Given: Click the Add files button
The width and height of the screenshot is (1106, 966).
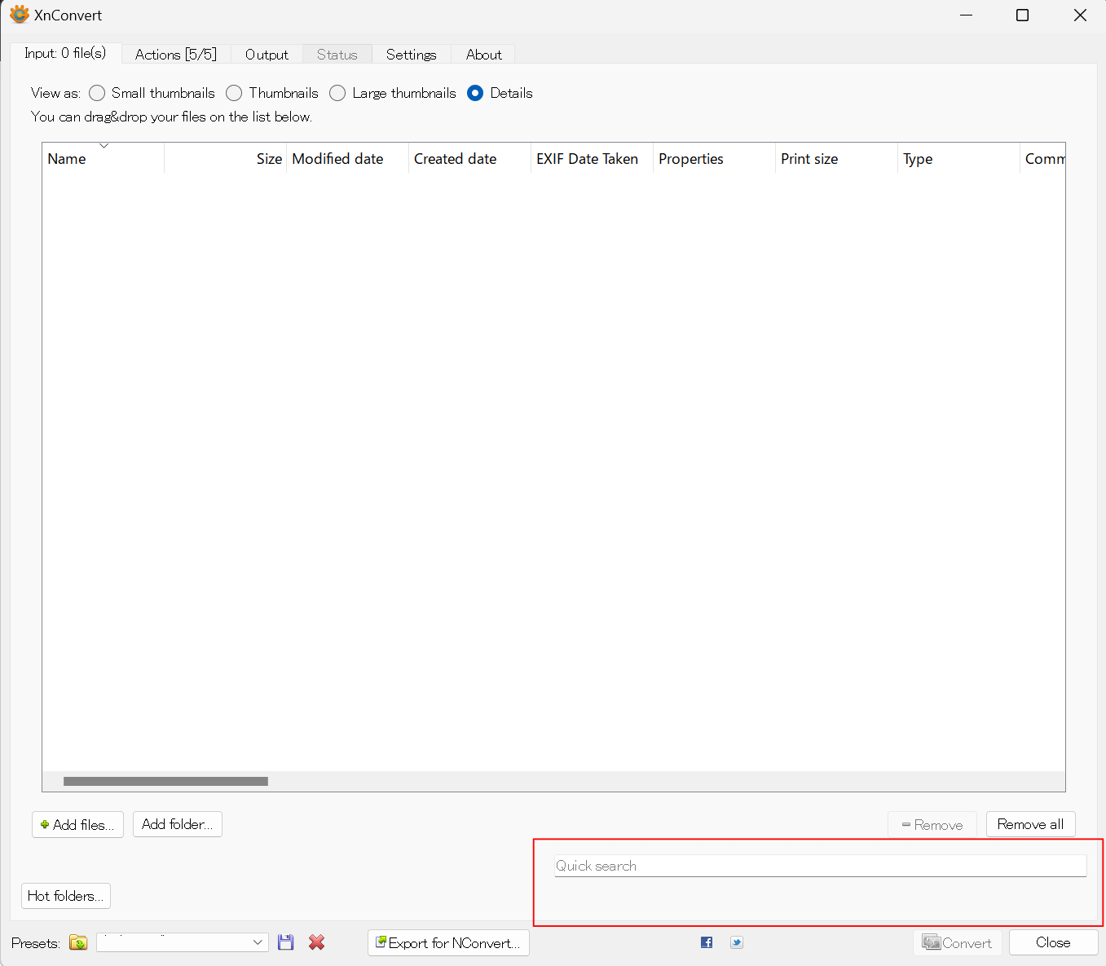Looking at the screenshot, I should click(78, 825).
